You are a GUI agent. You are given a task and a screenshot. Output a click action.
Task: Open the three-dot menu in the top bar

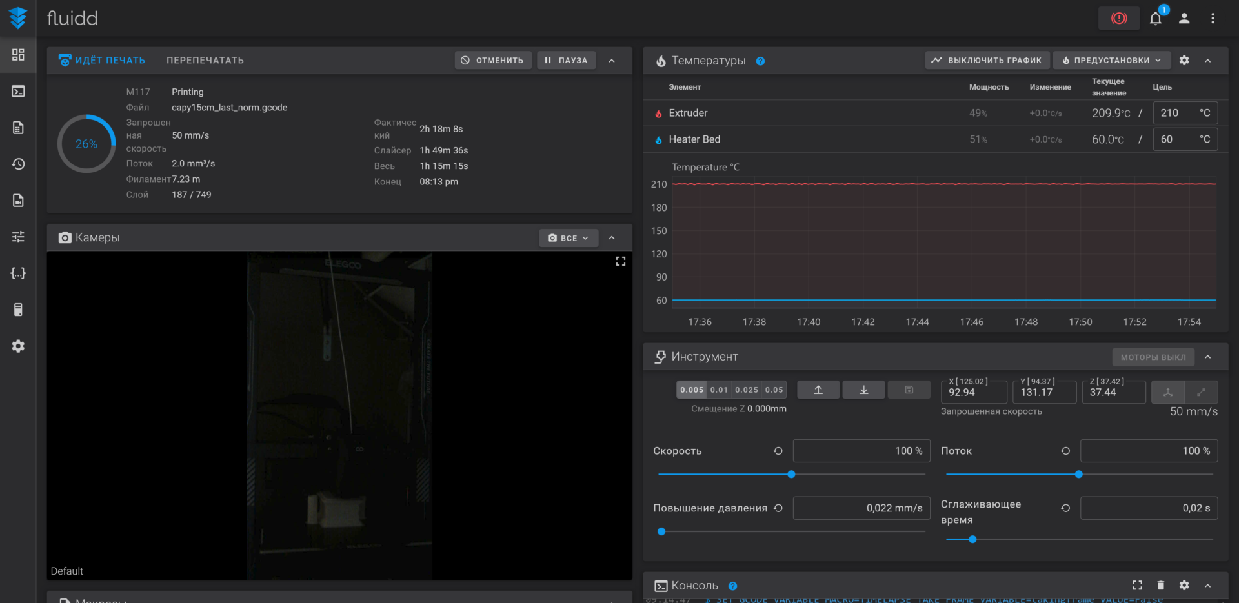click(x=1213, y=18)
